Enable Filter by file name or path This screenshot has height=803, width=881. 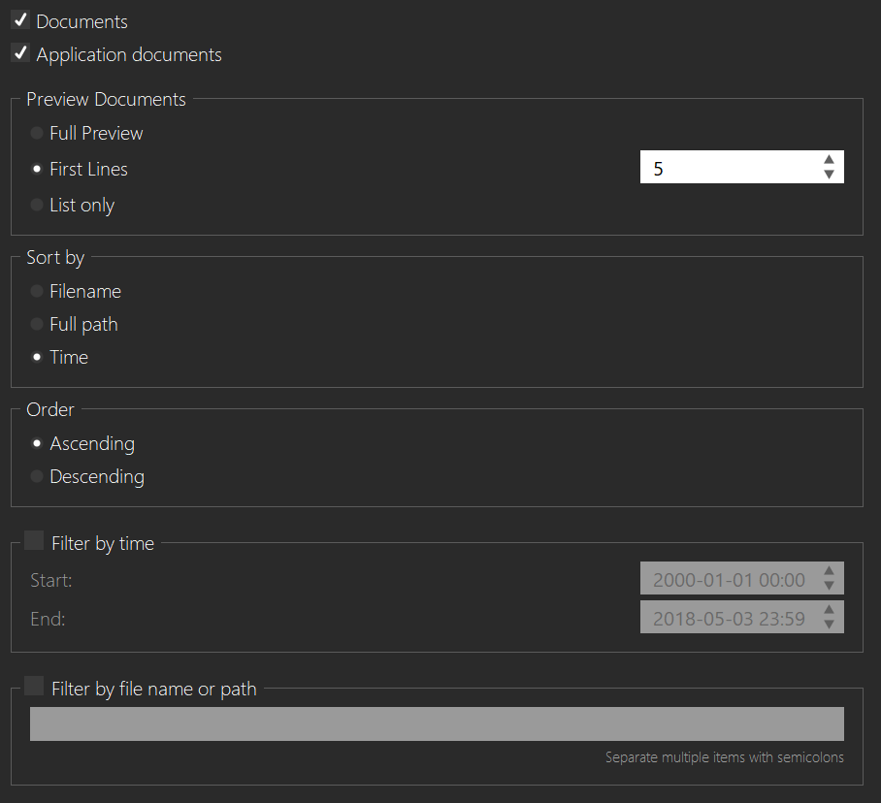click(34, 687)
